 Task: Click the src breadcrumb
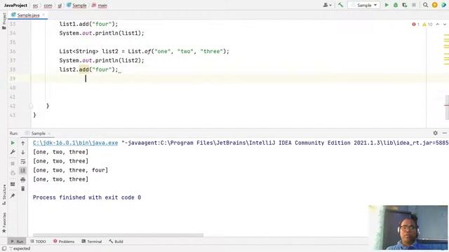click(35, 6)
